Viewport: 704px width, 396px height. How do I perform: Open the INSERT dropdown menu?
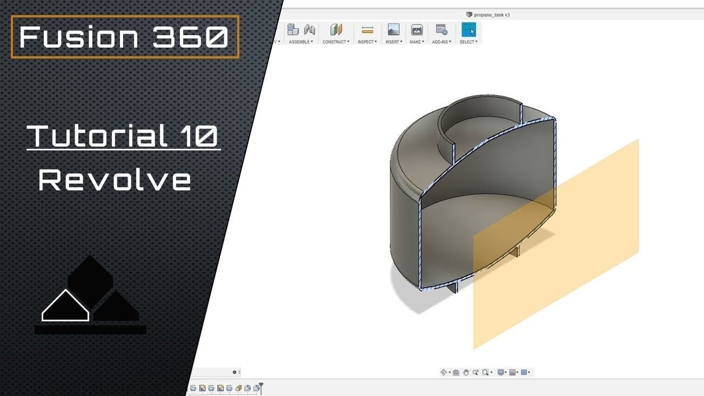pos(394,42)
